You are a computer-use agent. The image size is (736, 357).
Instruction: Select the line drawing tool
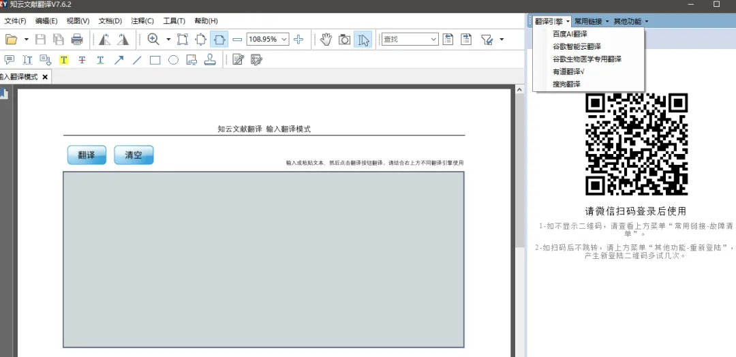coord(136,60)
